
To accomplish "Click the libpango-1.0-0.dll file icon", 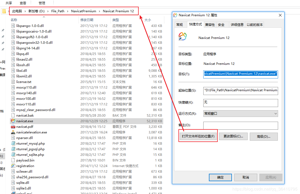I will (13, 26).
